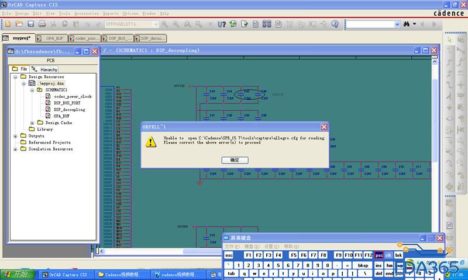Open the Tools menu
468x280 pixels.
point(64,13)
